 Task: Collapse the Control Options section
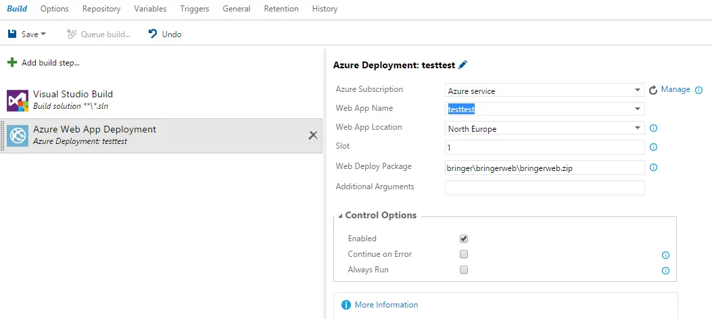point(341,216)
